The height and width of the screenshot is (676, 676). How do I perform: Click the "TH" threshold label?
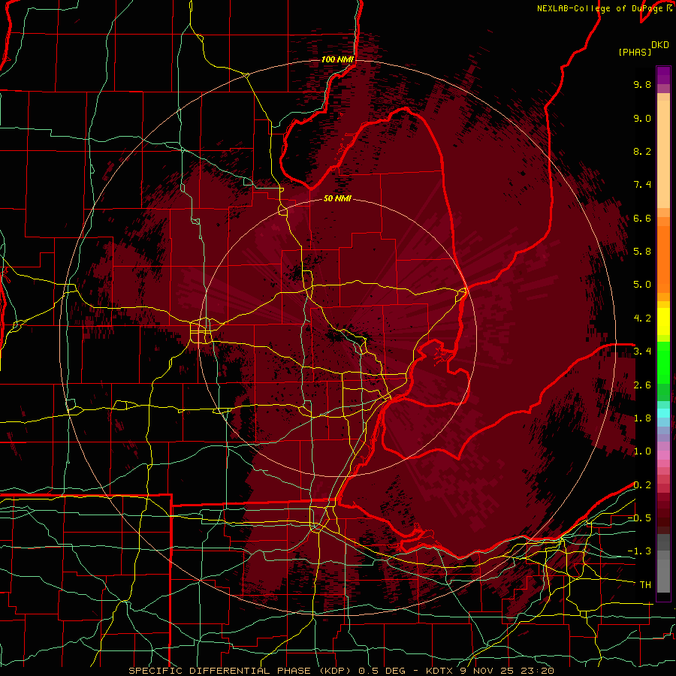(x=645, y=585)
